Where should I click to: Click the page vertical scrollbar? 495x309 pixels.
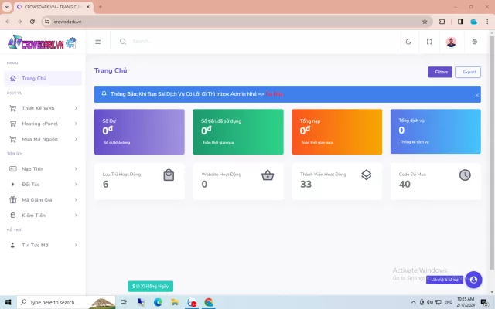tap(492, 153)
